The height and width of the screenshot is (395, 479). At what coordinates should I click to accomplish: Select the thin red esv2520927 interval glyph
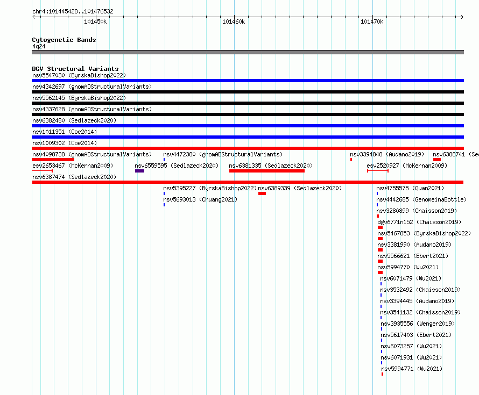[x=378, y=171]
